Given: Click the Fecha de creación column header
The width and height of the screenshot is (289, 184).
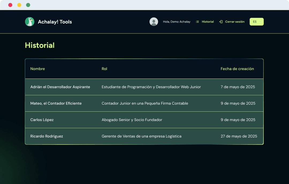Looking at the screenshot, I should tap(237, 69).
